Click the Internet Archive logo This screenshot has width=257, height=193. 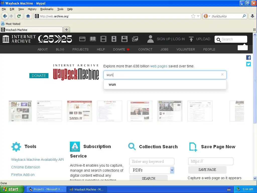click(19, 39)
